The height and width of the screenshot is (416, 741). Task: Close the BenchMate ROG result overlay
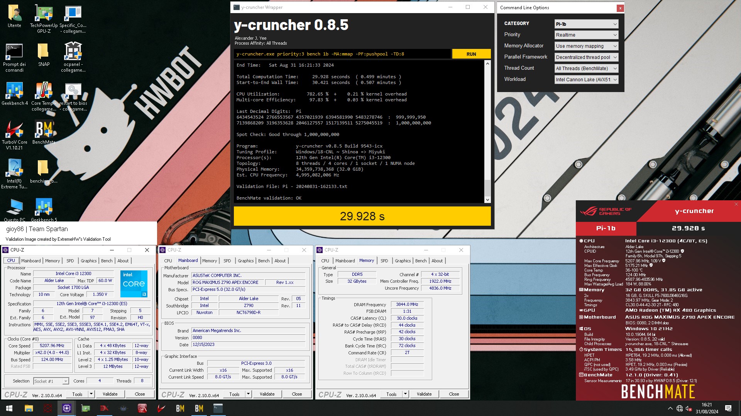(x=736, y=204)
